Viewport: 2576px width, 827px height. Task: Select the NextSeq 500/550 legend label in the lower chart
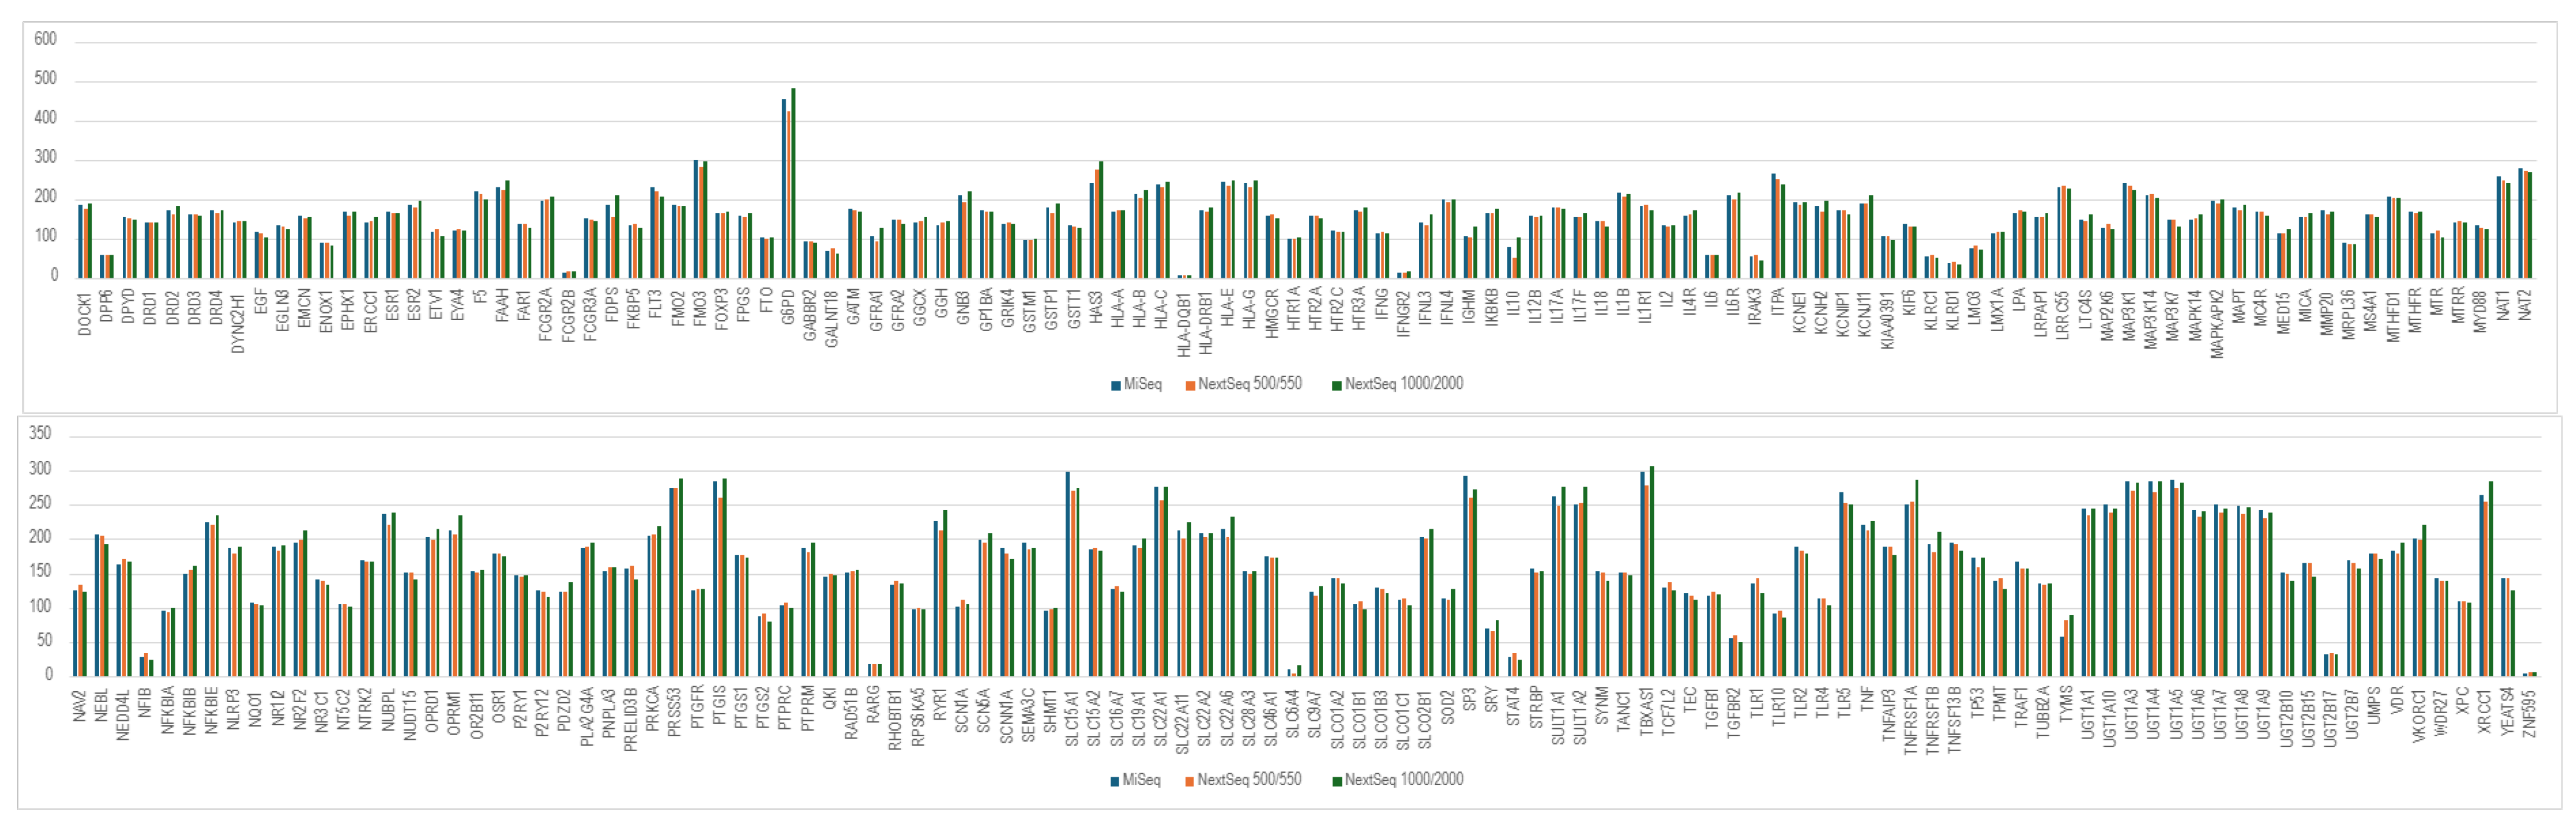tap(1249, 780)
